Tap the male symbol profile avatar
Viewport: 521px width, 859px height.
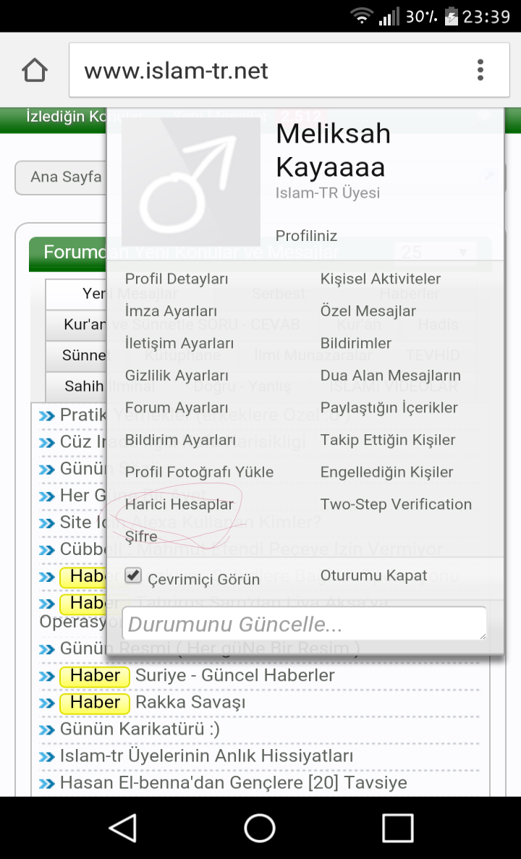coord(191,182)
